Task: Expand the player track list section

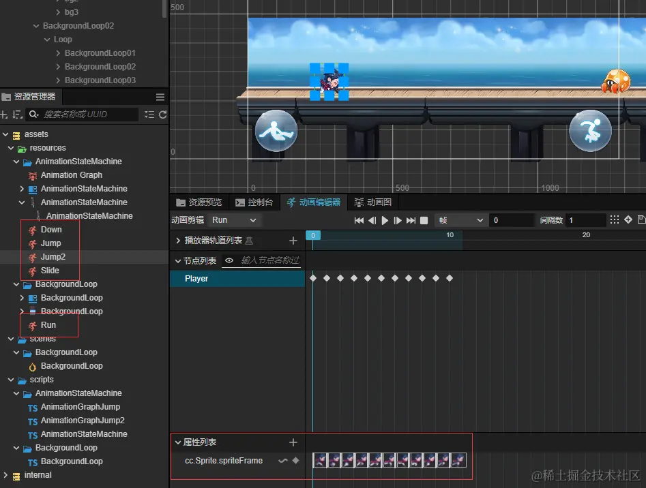Action: pyautogui.click(x=177, y=241)
